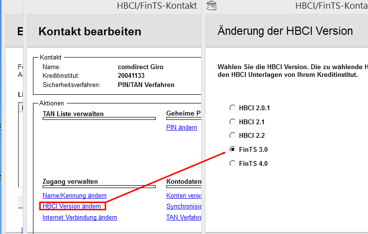Select HBCI 2.2 radio button
This screenshot has width=368, height=234.
click(x=233, y=136)
